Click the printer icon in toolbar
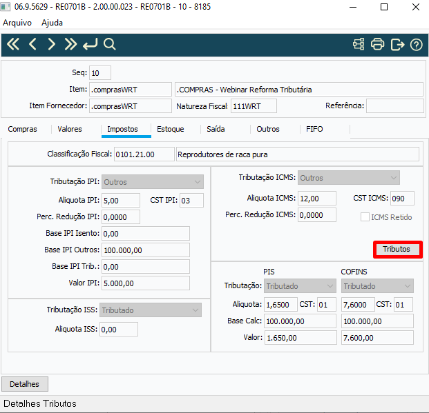 tap(378, 44)
